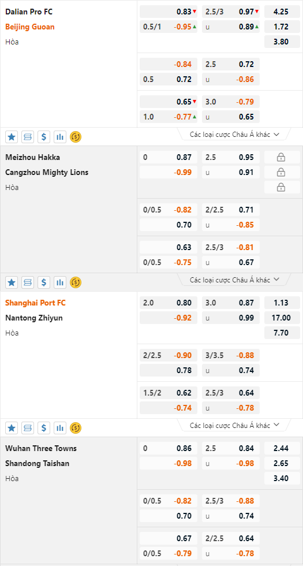The width and height of the screenshot is (303, 566).
Task: Open the stats chart icon for Dalian Pro match
Action: pos(60,137)
